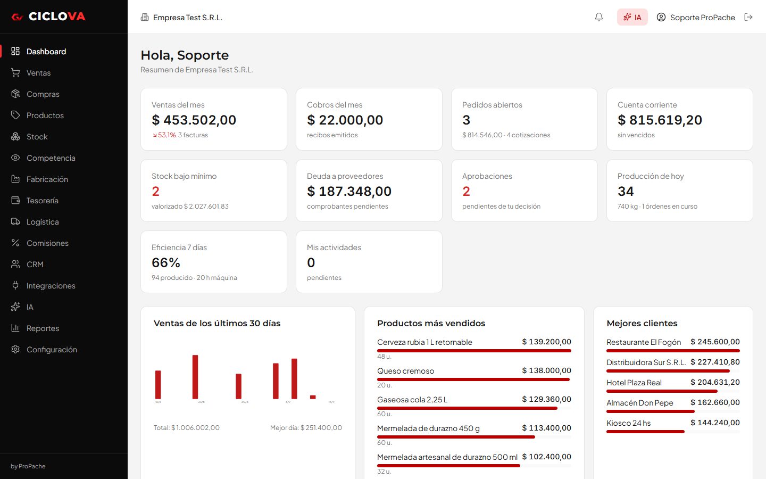This screenshot has width=766, height=479.
Task: Go to Ventas in the sidebar
Action: [39, 73]
